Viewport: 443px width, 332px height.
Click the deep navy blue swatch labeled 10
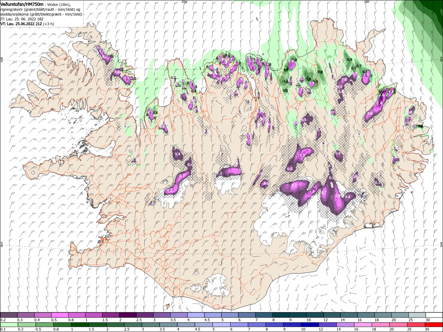[x=310, y=325]
